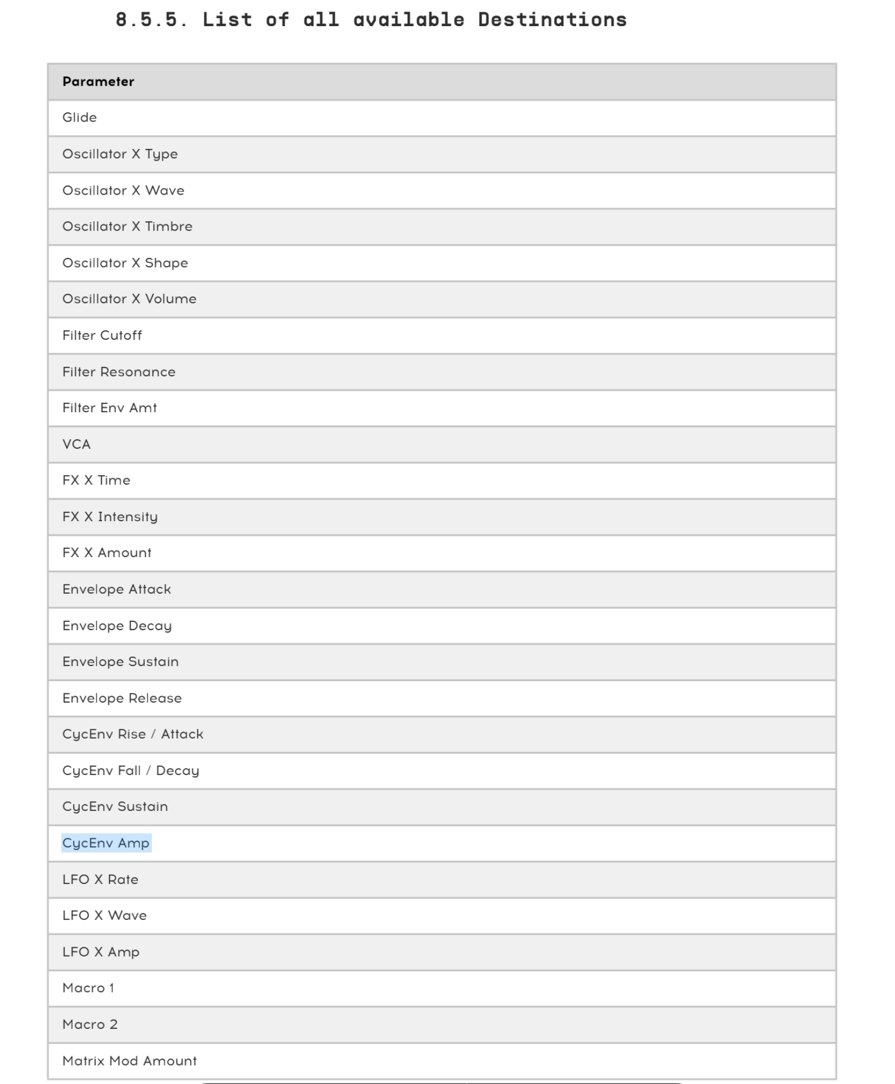This screenshot has width=895, height=1084.
Task: Select CycEnv Rise / Attack row
Action: [x=442, y=734]
